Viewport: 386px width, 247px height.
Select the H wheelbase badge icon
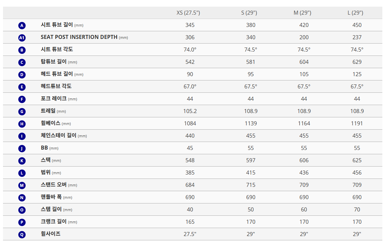tap(22, 124)
